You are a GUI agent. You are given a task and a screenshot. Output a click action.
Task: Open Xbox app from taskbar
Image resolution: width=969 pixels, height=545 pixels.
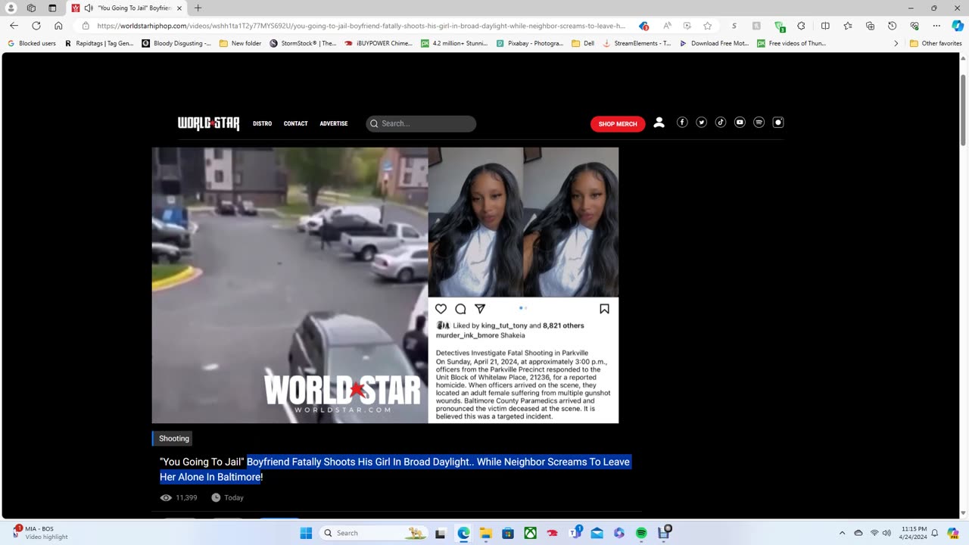click(x=531, y=533)
